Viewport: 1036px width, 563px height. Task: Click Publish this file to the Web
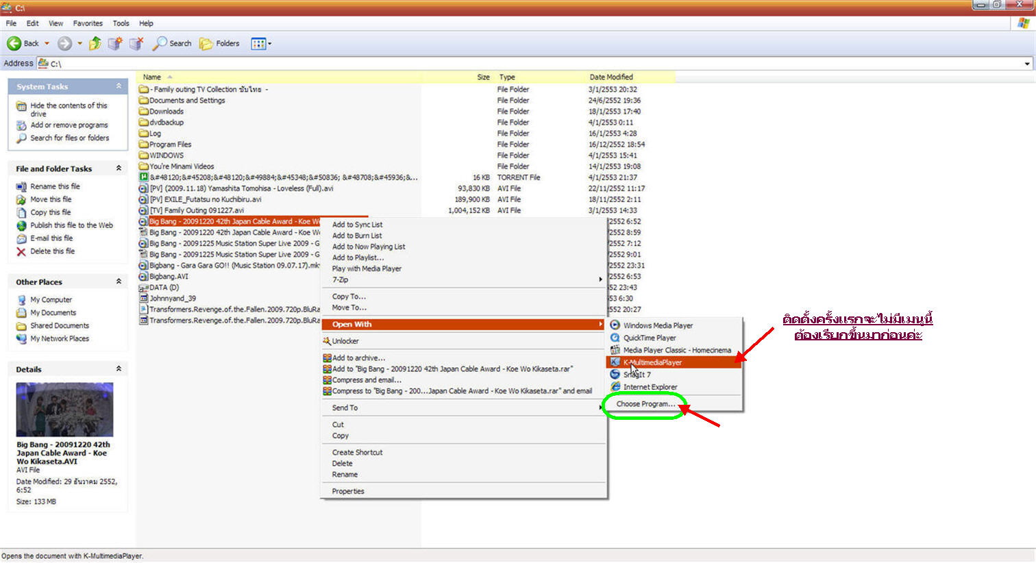click(x=71, y=225)
